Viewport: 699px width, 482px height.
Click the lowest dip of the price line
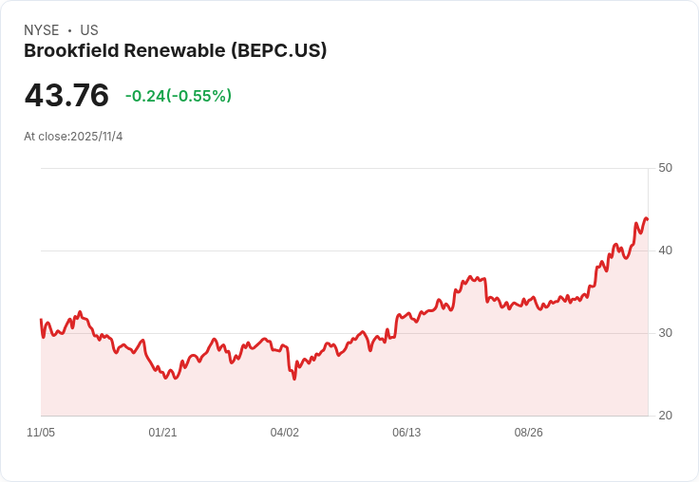click(294, 379)
